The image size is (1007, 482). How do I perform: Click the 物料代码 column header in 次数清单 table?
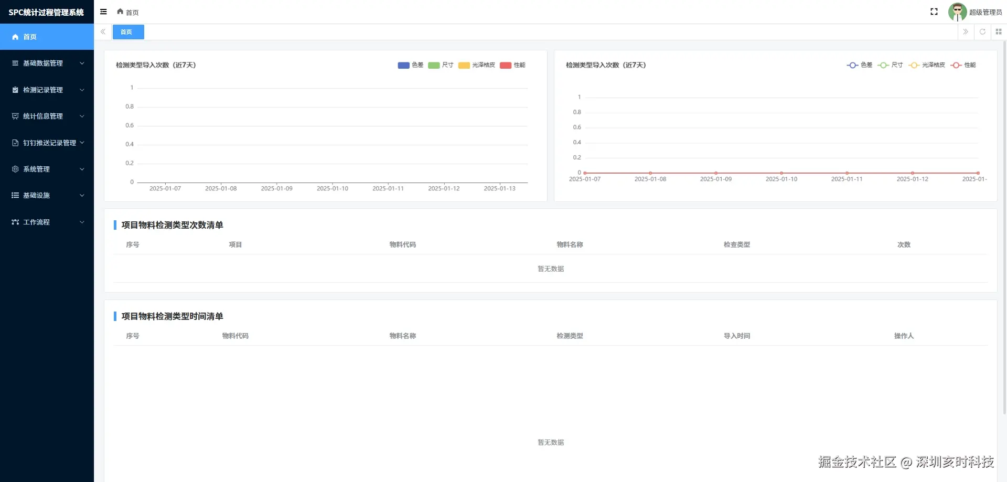[403, 245]
